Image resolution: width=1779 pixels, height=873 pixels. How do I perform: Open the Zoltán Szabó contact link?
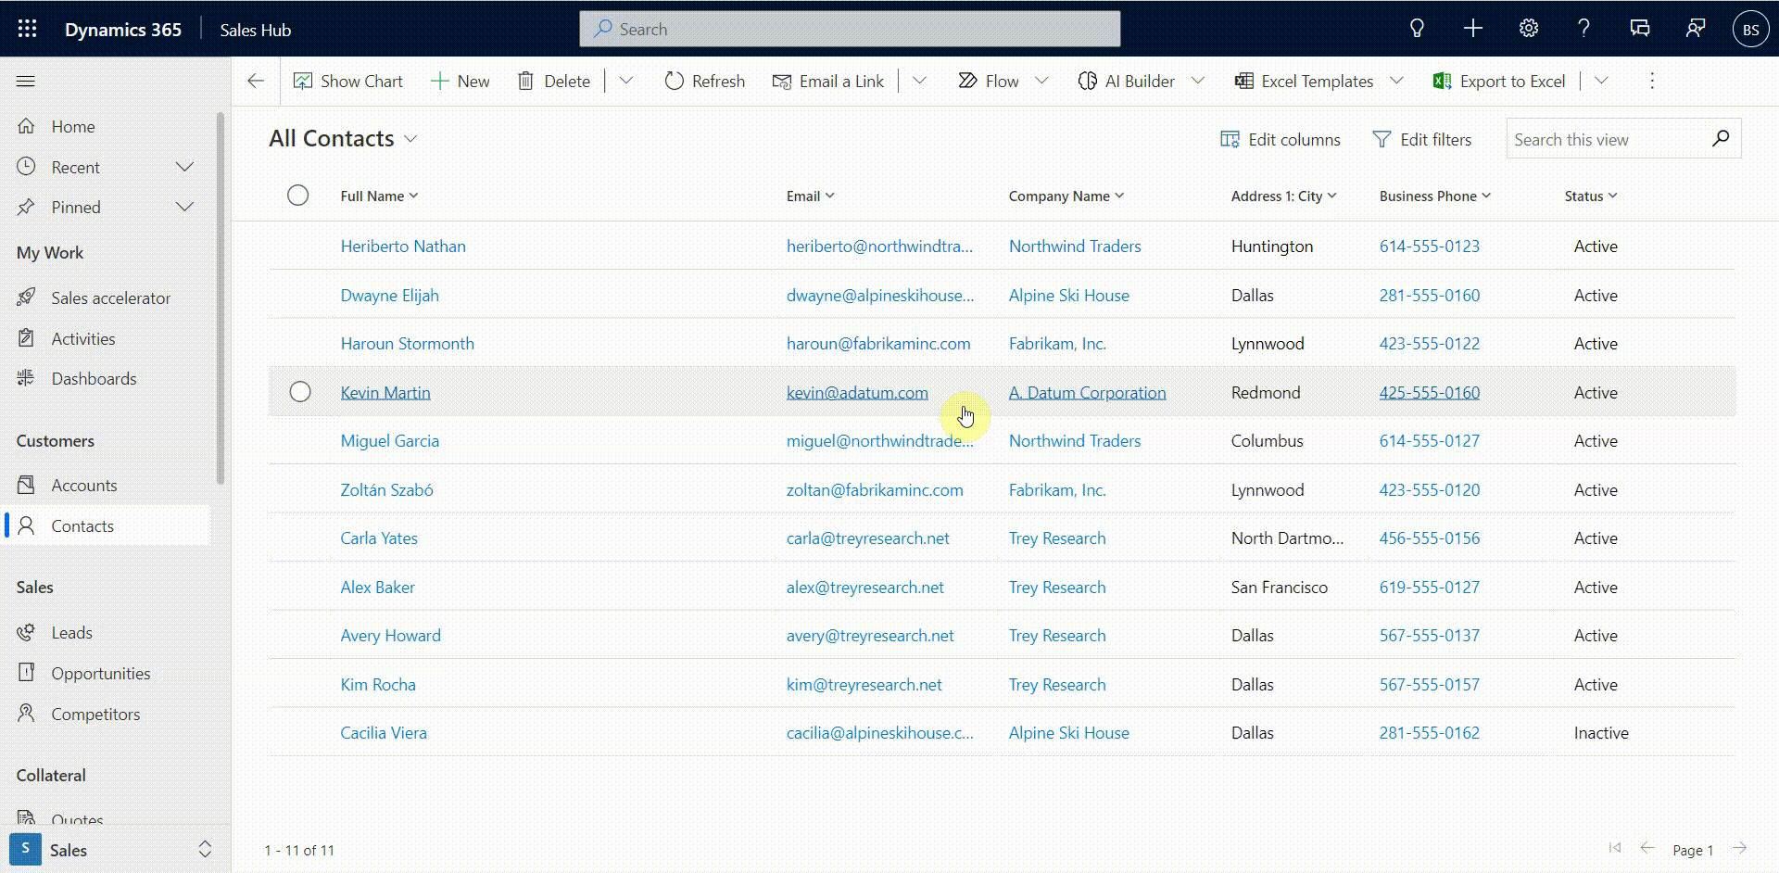(386, 490)
